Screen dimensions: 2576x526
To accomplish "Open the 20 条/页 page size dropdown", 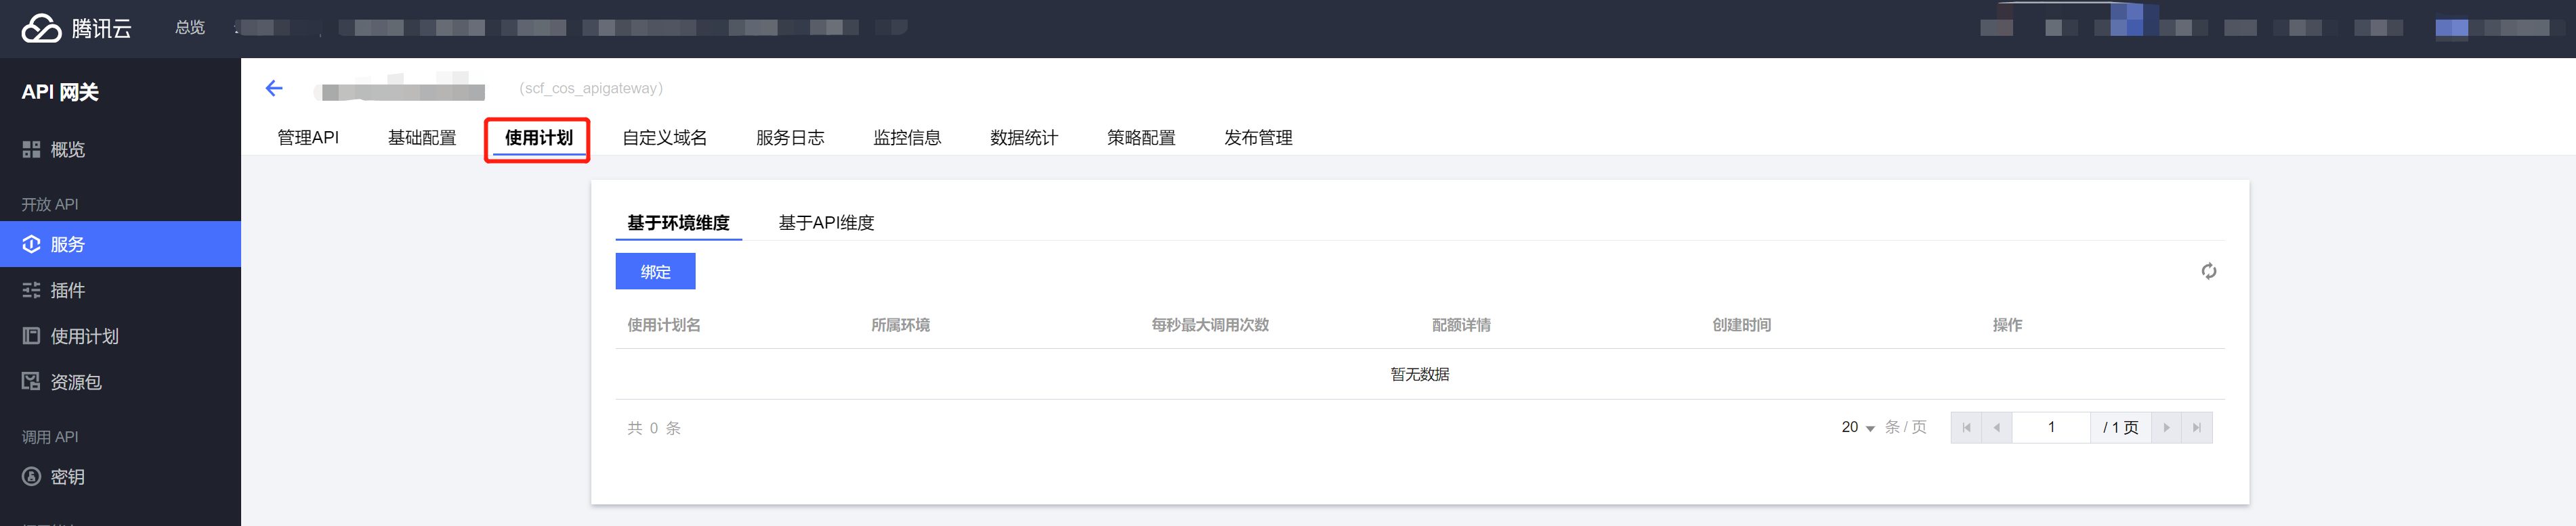I will tap(1858, 427).
